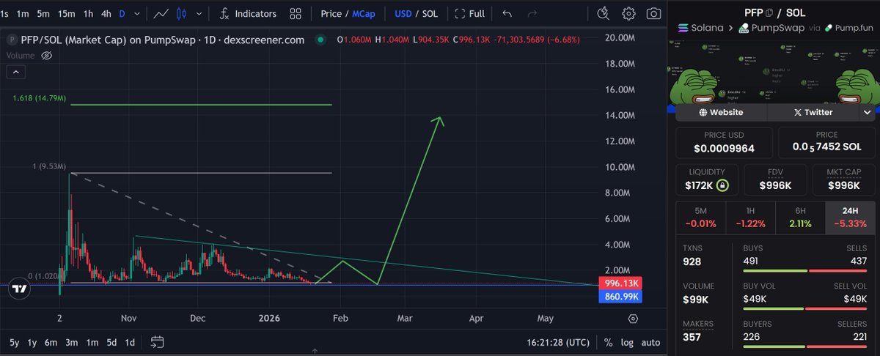Click the liquidity lock icon
The image size is (880, 356).
(x=722, y=185)
